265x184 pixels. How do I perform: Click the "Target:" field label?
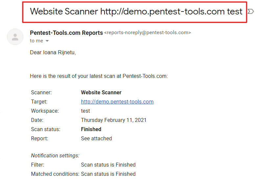click(x=39, y=102)
